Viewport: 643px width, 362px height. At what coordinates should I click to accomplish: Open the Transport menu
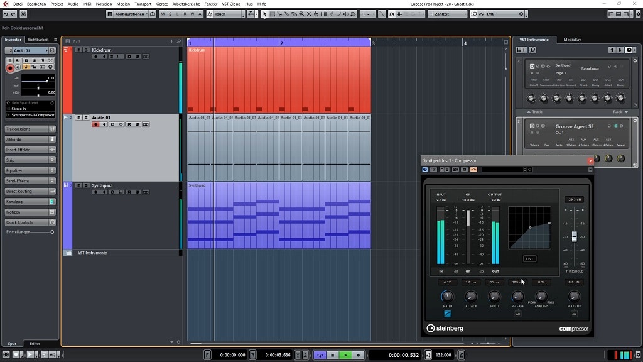click(x=143, y=4)
